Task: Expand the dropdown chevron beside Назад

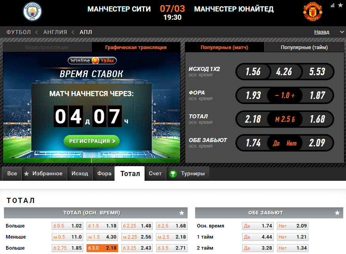Action: click(342, 32)
